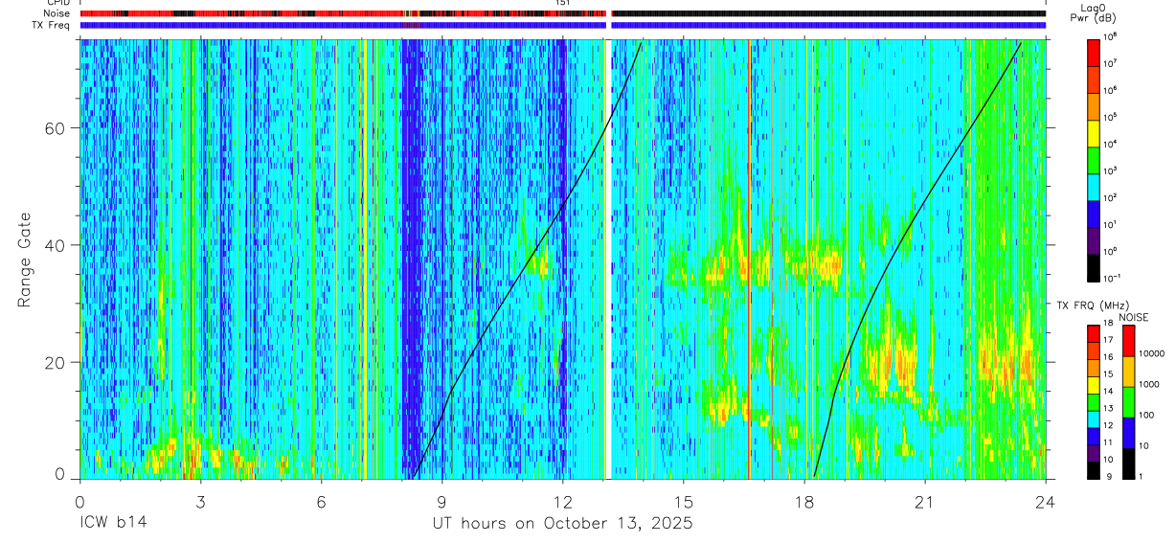This screenshot has height=543, width=1176.
Task: Click y-axis tick label '60'
Action: tap(55, 128)
